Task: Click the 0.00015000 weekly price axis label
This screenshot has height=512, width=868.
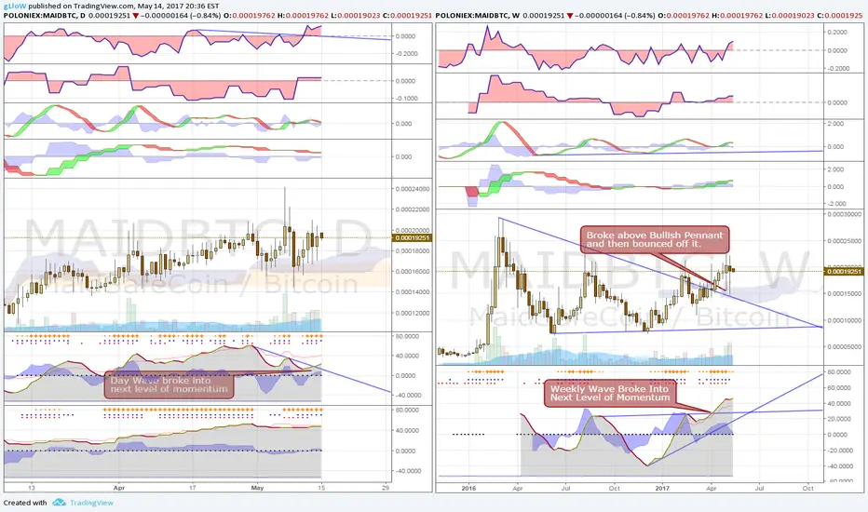Action: (x=845, y=293)
